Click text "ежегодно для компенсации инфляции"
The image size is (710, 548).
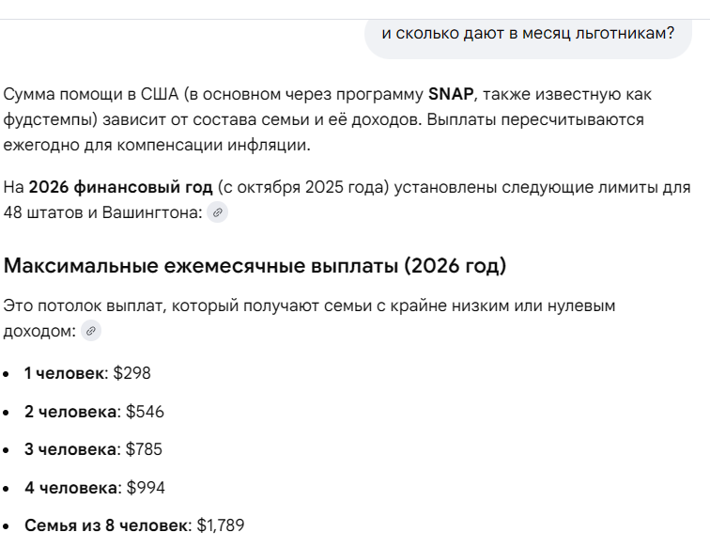point(155,145)
